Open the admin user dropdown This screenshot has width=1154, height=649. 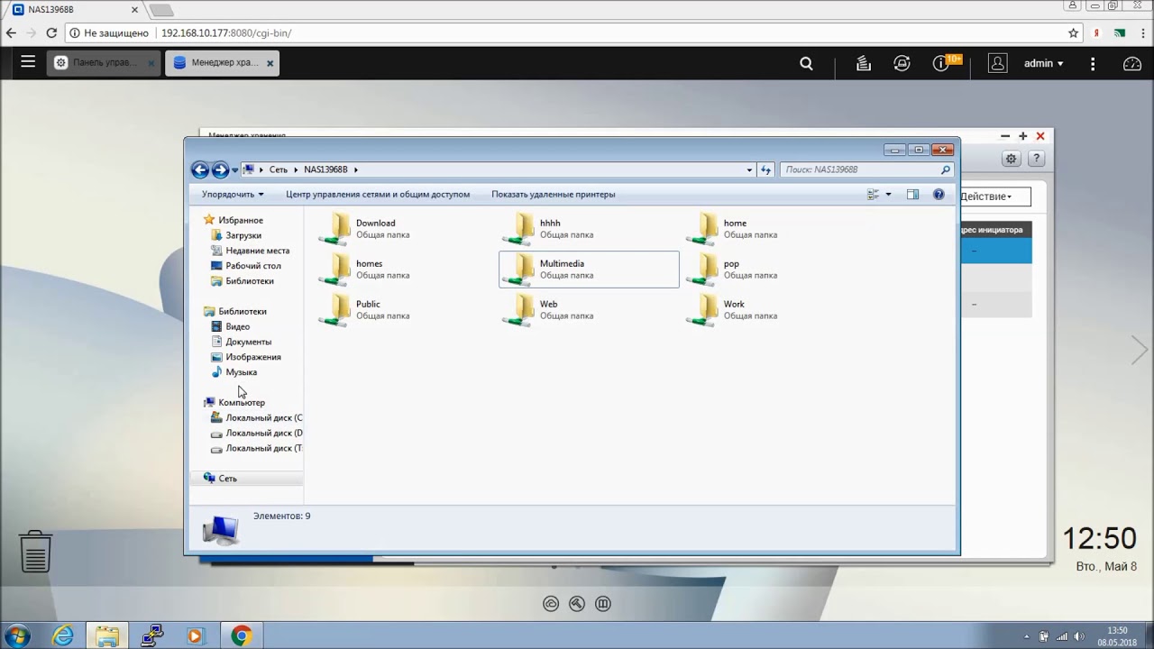pos(1043,63)
